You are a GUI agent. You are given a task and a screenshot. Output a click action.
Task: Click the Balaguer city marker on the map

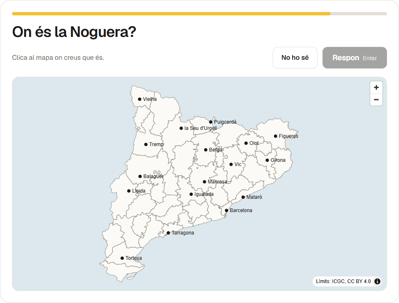point(140,176)
